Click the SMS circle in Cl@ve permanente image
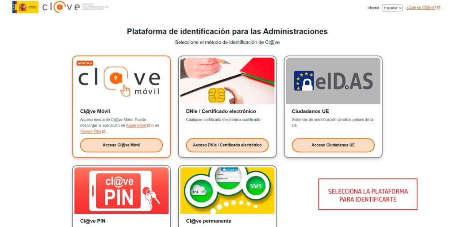This screenshot has height=227, width=453. click(256, 186)
